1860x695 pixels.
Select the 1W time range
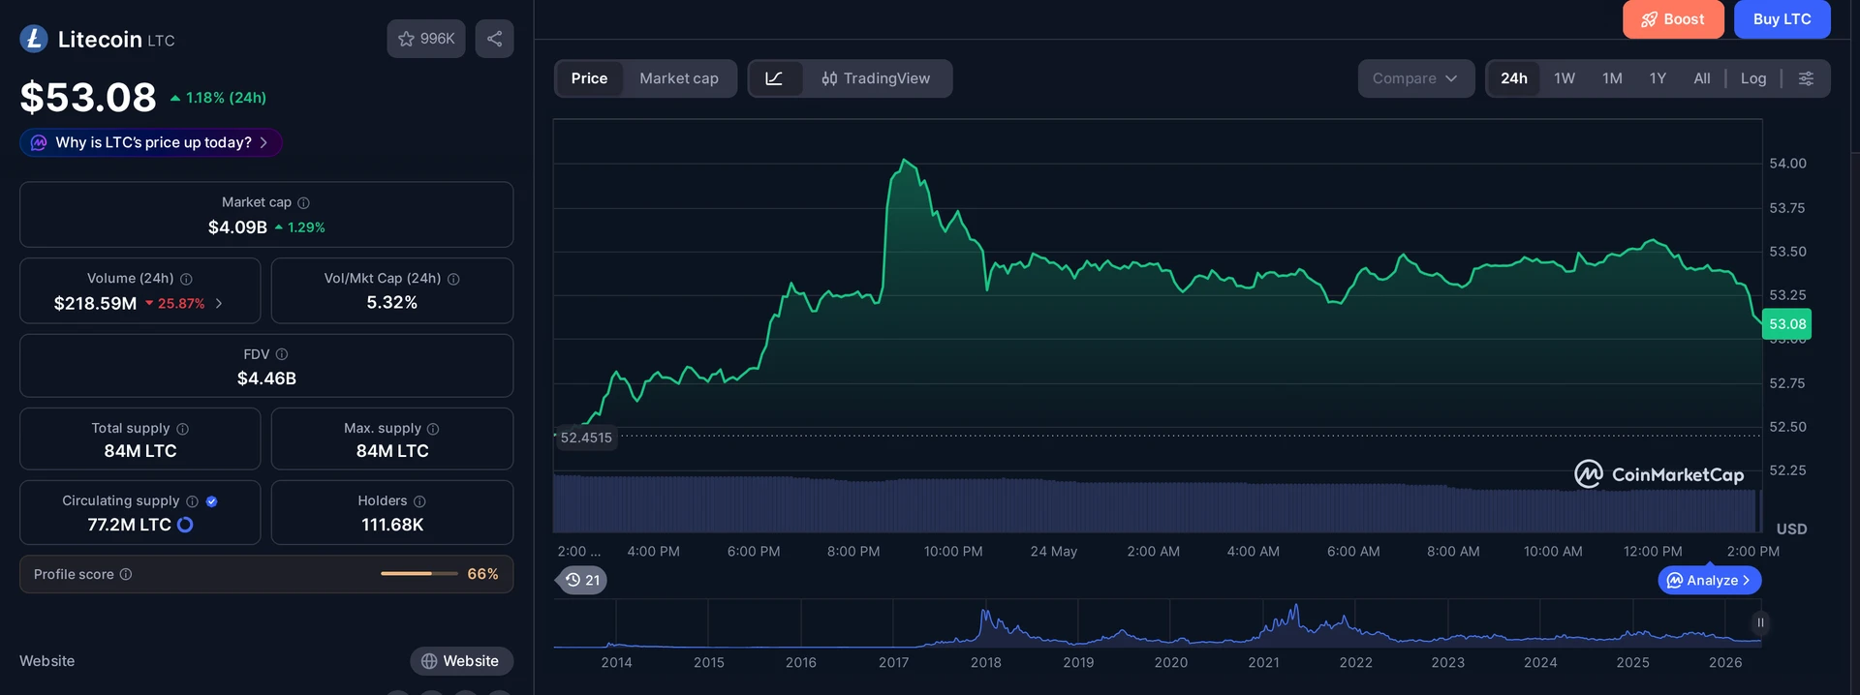(1565, 78)
